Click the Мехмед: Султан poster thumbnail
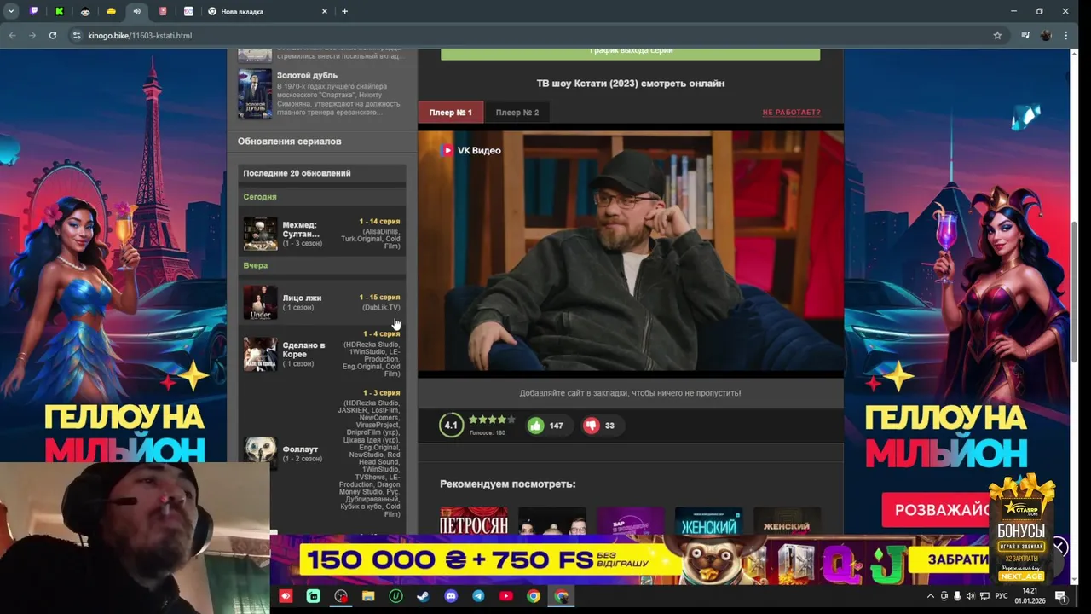Image resolution: width=1091 pixels, height=614 pixels. coord(260,234)
